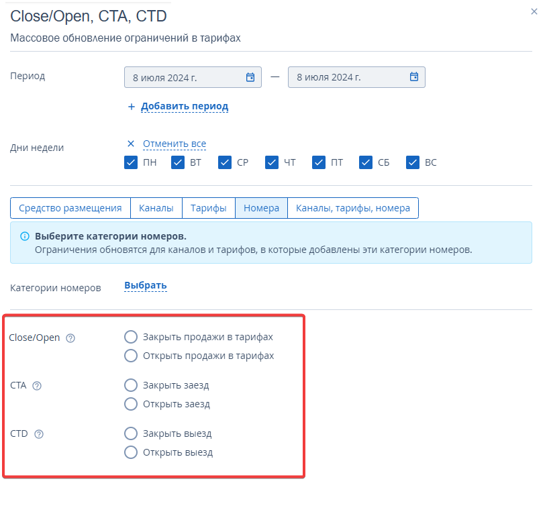Uncheck the СР weekday checkbox
The width and height of the screenshot is (545, 516).
click(x=225, y=162)
